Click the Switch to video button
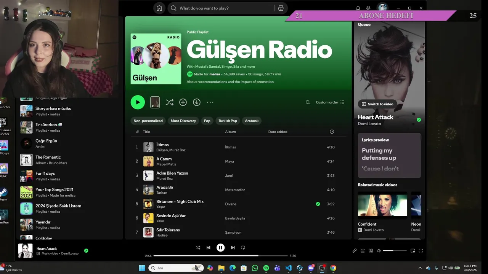 click(x=377, y=104)
